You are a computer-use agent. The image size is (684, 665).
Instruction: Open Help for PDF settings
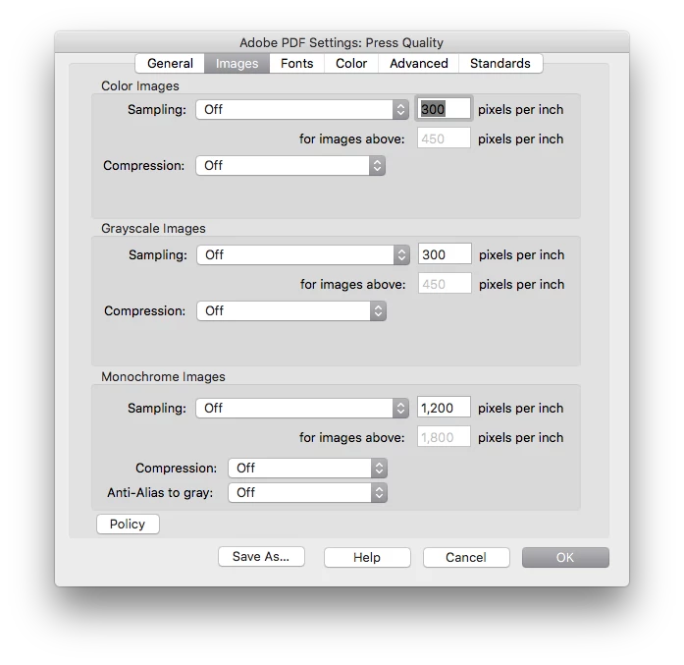coord(367,558)
